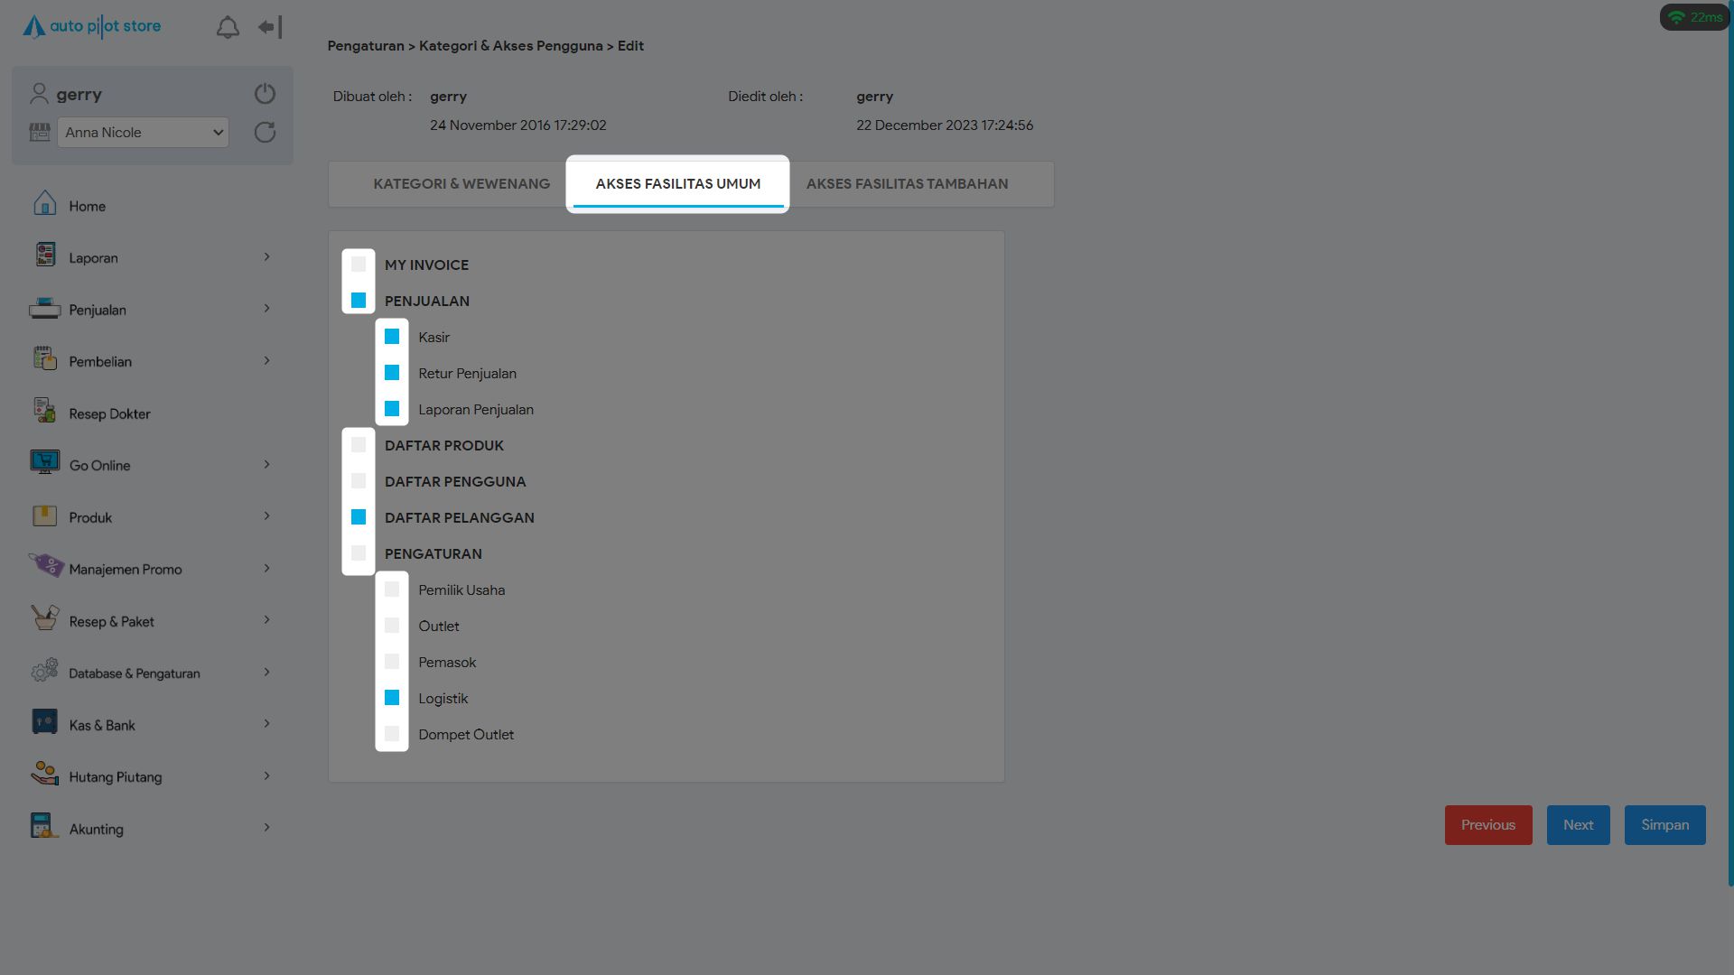Expand the Laporan menu chevron
Viewport: 1734px width, 975px height.
tap(266, 257)
